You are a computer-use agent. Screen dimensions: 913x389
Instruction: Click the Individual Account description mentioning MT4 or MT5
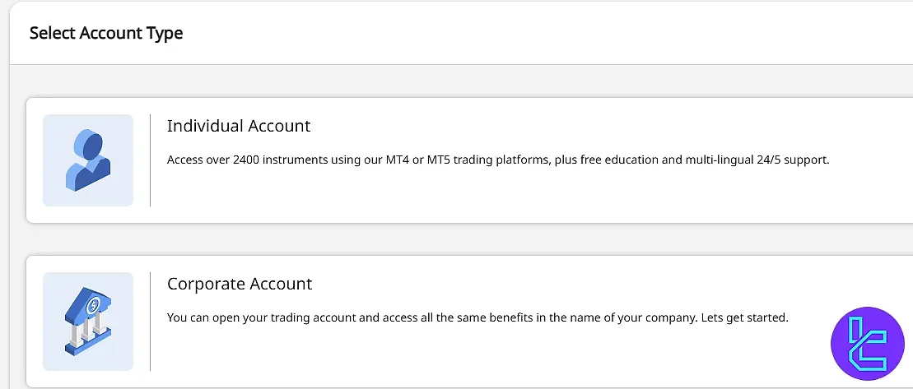coord(497,160)
